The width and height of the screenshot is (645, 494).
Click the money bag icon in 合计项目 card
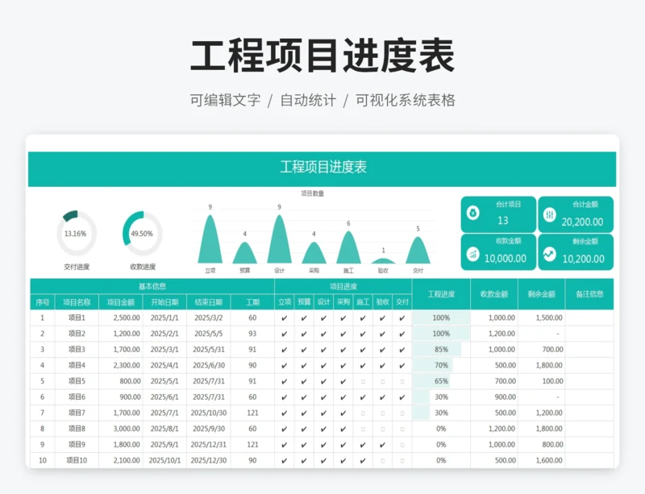coord(473,214)
